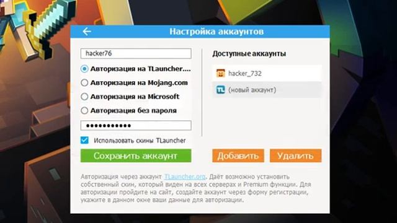Click the Сохранить аккаунт button
Image resolution: width=397 pixels, height=223 pixels.
coord(136,155)
